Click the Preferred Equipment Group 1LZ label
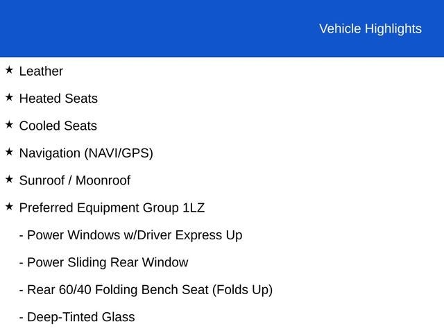 (x=112, y=207)
